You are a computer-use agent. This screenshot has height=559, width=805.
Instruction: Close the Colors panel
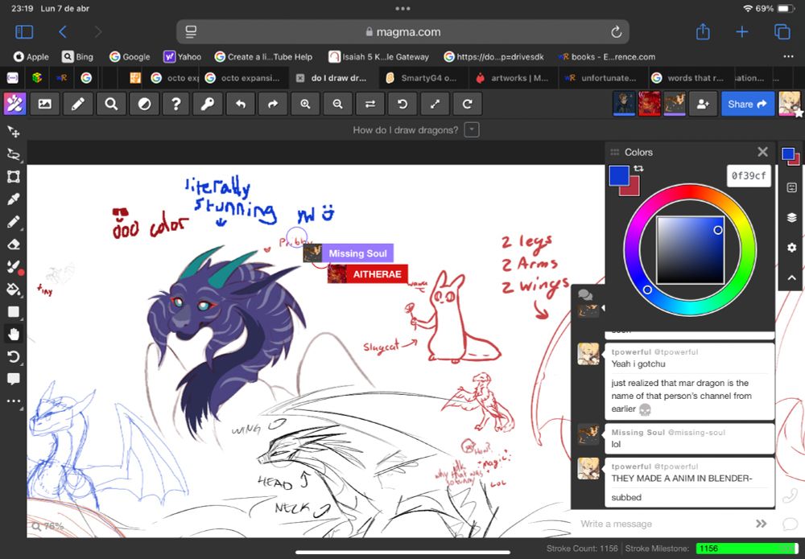tap(762, 152)
